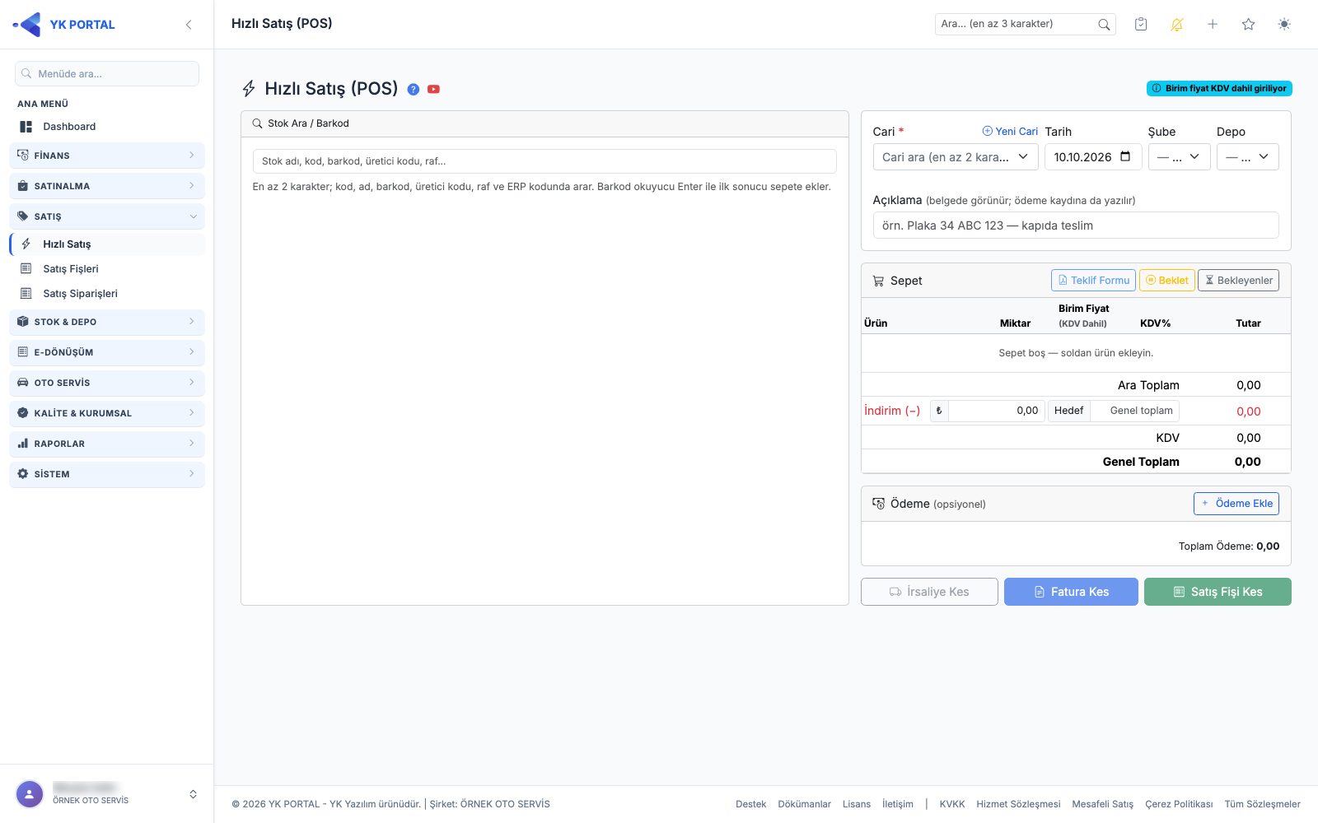Image resolution: width=1318 pixels, height=823 pixels.
Task: Focus the stock/barcode search input
Action: pyautogui.click(x=544, y=161)
